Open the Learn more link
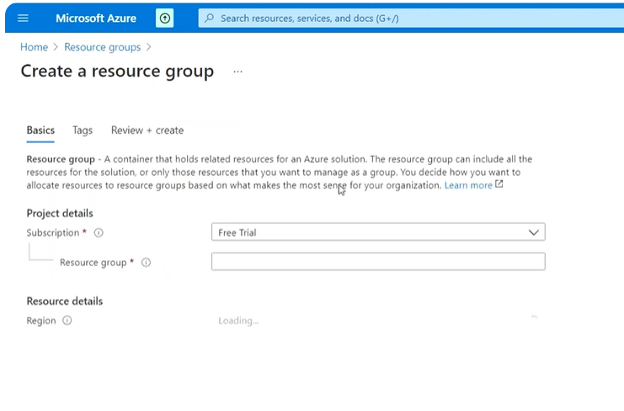This screenshot has height=411, width=624. coord(468,185)
